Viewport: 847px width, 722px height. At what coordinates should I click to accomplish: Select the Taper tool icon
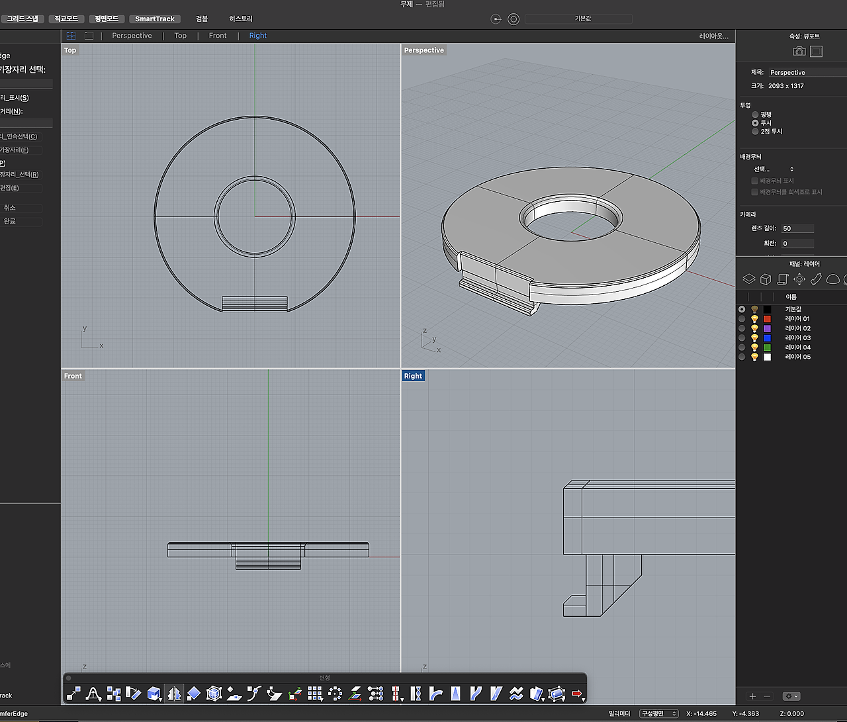click(456, 694)
